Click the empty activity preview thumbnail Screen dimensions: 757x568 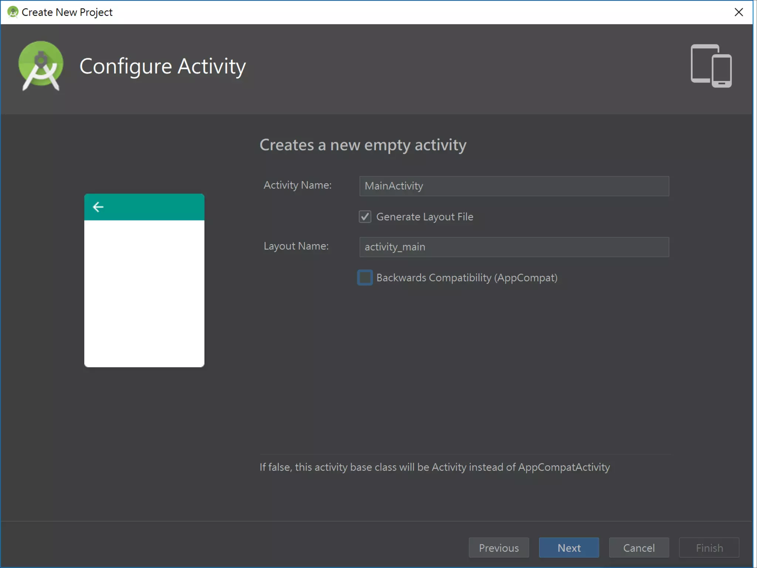coord(144,293)
